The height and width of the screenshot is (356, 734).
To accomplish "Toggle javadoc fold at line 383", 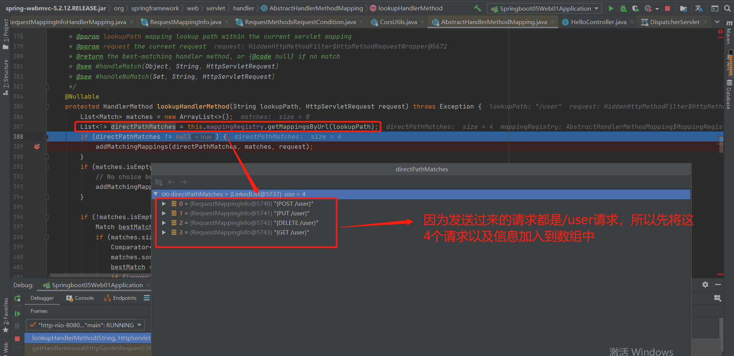I will [x=47, y=87].
